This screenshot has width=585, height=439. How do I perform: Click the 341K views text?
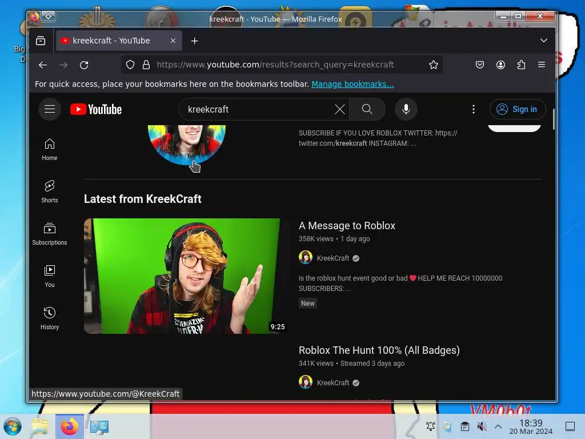316,364
